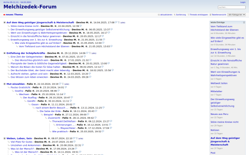Open 'Umziehen und Ankommen' post
Image resolution: width=249 pixels, height=155 pixels.
pos(26,145)
